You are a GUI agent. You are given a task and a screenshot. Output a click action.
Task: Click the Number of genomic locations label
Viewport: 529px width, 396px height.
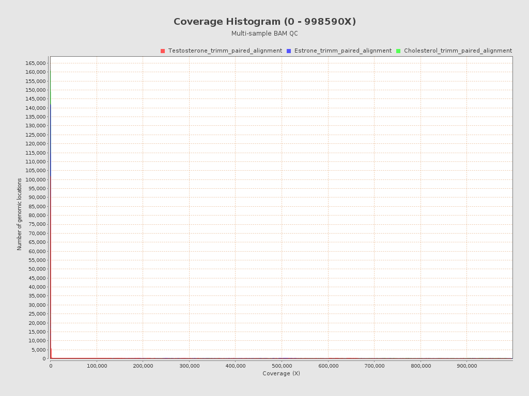(19, 214)
